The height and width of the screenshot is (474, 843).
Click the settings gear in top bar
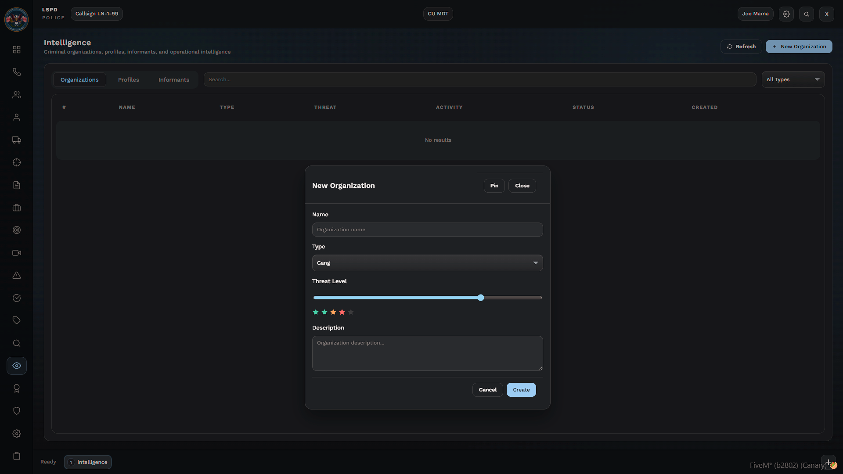[786, 14]
